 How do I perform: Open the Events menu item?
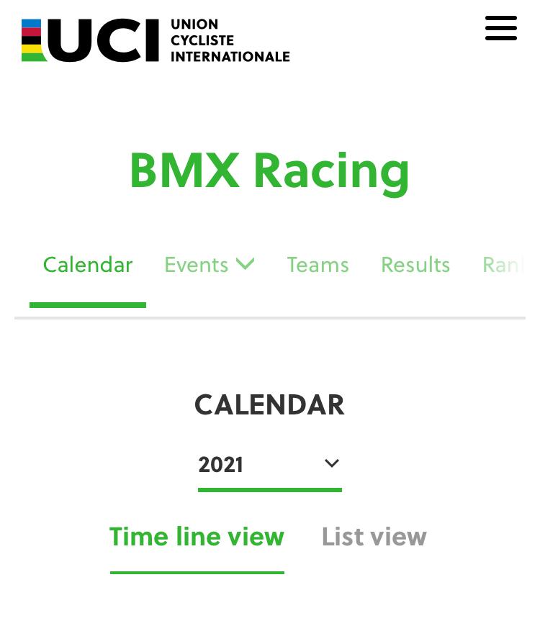point(196,265)
